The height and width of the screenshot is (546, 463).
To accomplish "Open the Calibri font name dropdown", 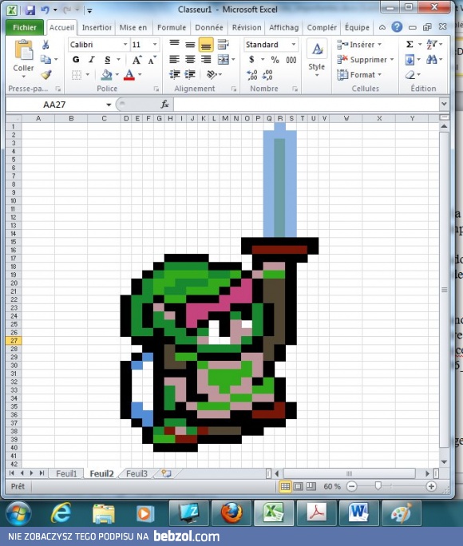I will coord(125,45).
